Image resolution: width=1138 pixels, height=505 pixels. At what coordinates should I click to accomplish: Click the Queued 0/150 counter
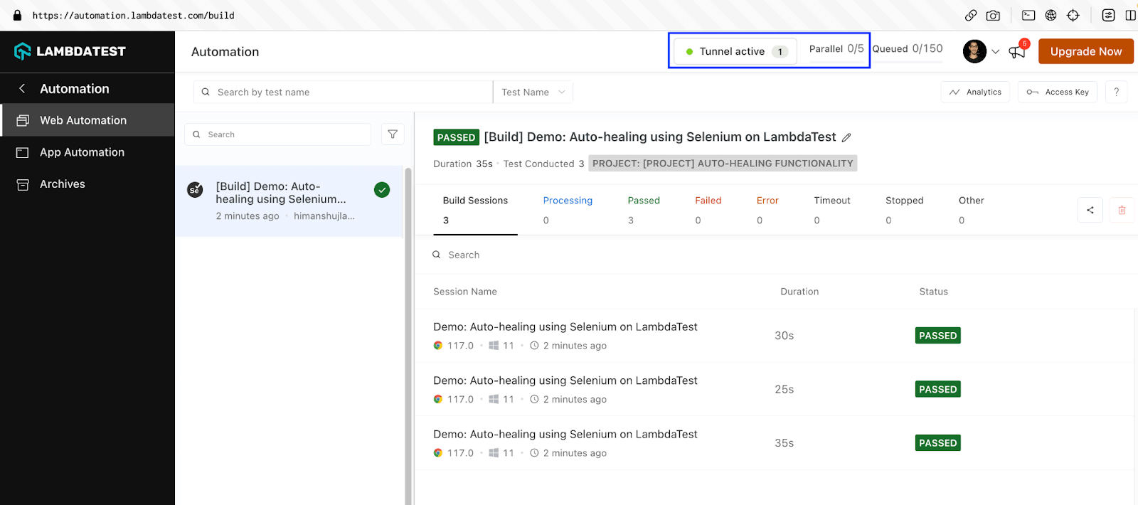coord(908,48)
